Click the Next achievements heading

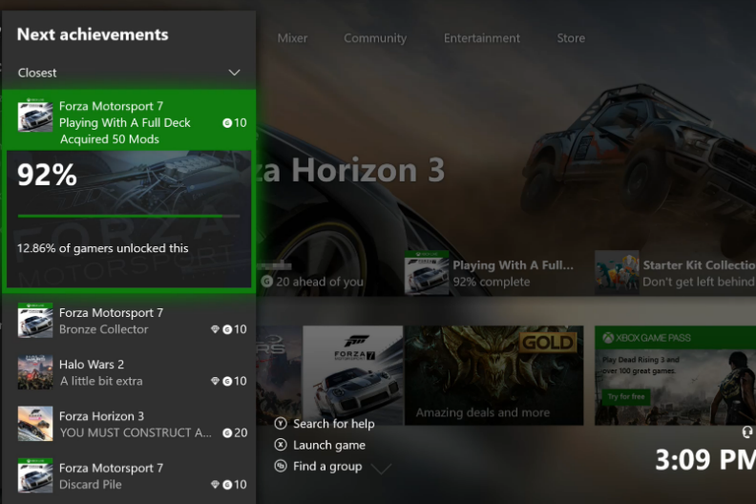[x=93, y=34]
